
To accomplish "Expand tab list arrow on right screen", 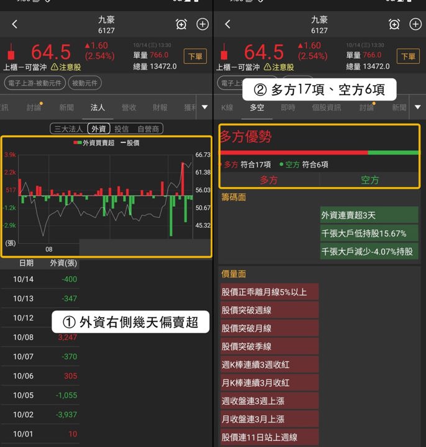I will tap(417, 107).
